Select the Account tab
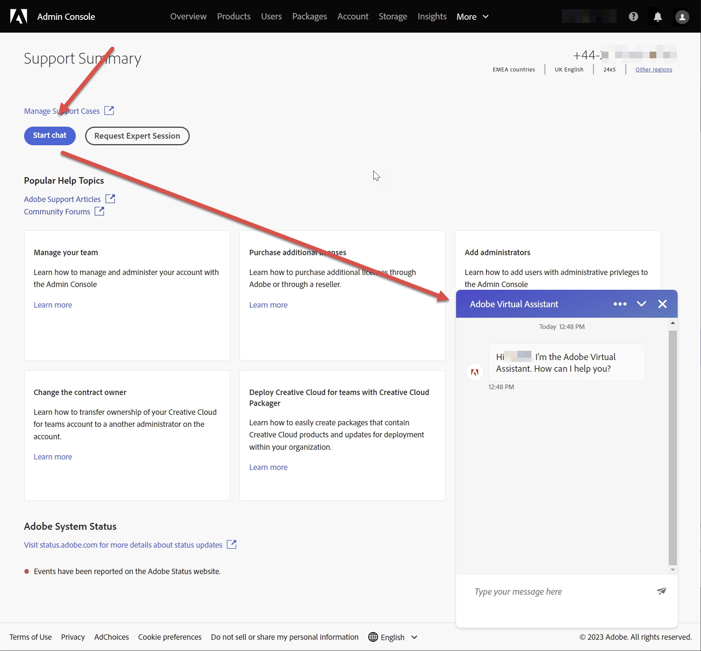 353,16
